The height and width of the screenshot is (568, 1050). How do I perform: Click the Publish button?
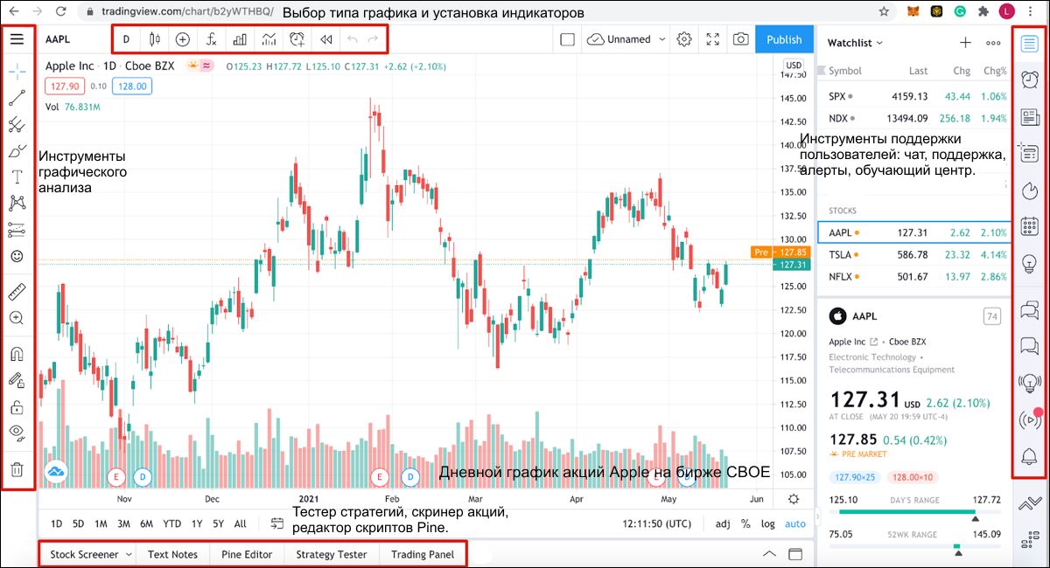784,39
